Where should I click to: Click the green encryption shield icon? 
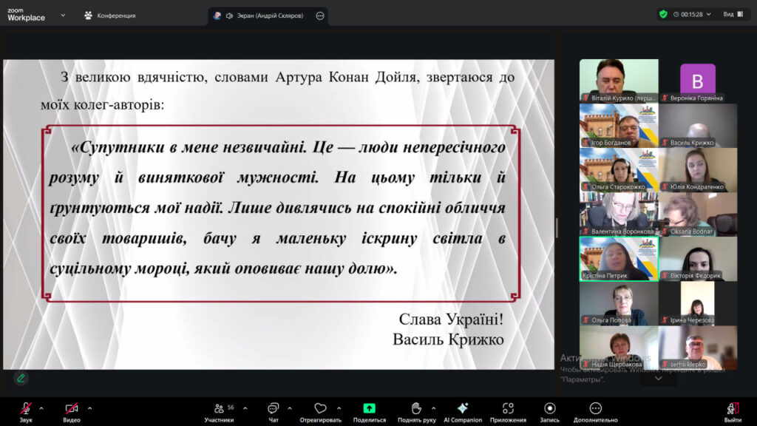[663, 14]
